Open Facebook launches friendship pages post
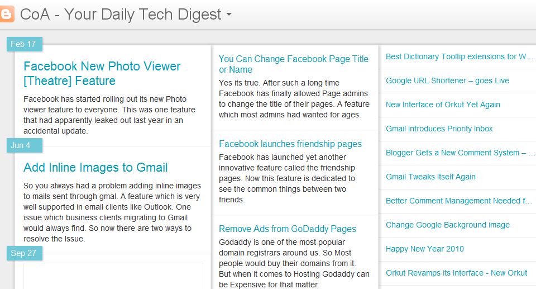This screenshot has height=289, width=536. click(x=290, y=144)
